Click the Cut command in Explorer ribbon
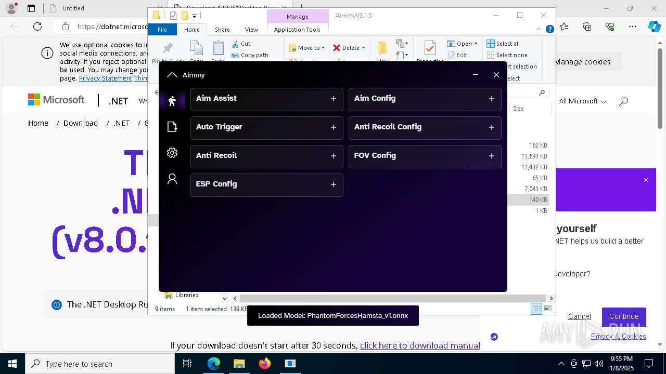The height and width of the screenshot is (374, 666). click(241, 44)
